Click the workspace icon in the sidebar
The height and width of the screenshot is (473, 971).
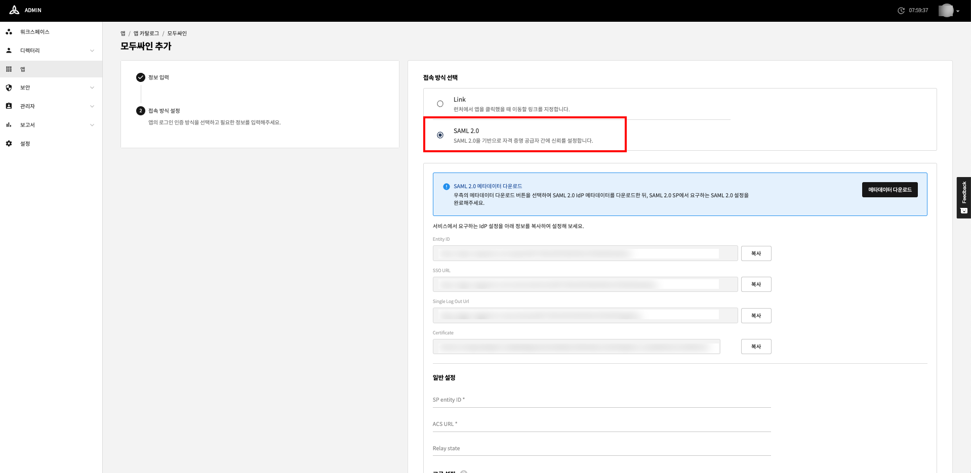point(9,32)
